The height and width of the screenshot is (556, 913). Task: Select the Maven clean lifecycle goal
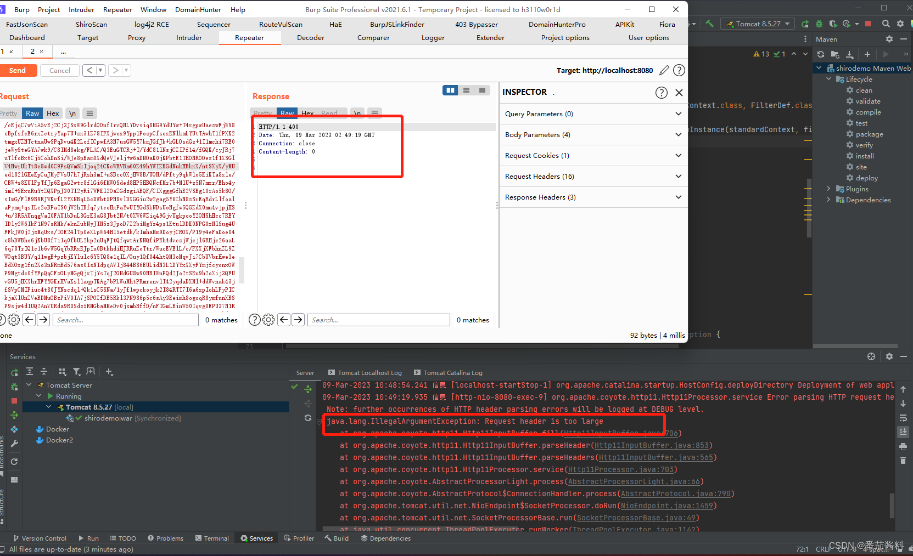click(864, 90)
